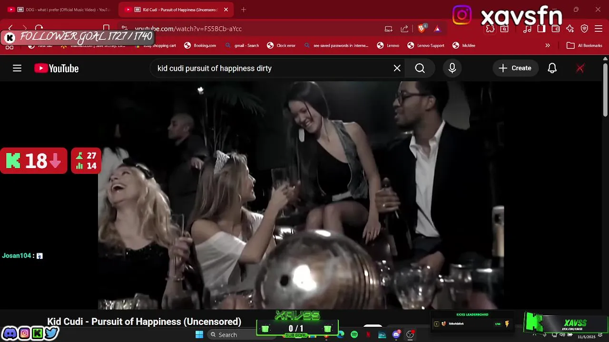The image size is (609, 342).
Task: Open the gmail - Search bookmark
Action: [x=242, y=46]
